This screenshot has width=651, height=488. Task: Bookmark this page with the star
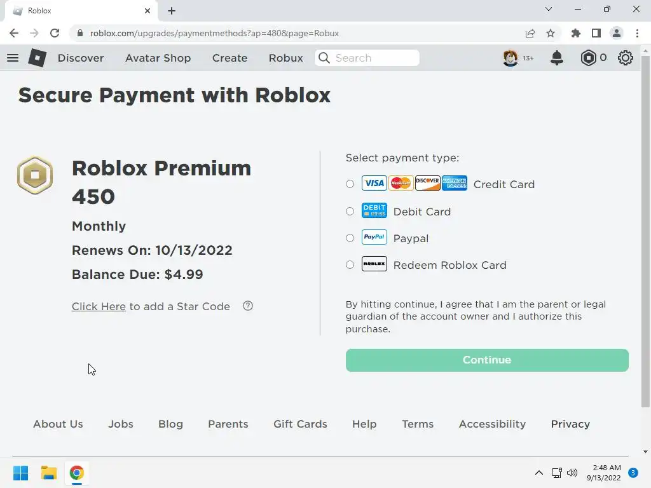tap(551, 33)
